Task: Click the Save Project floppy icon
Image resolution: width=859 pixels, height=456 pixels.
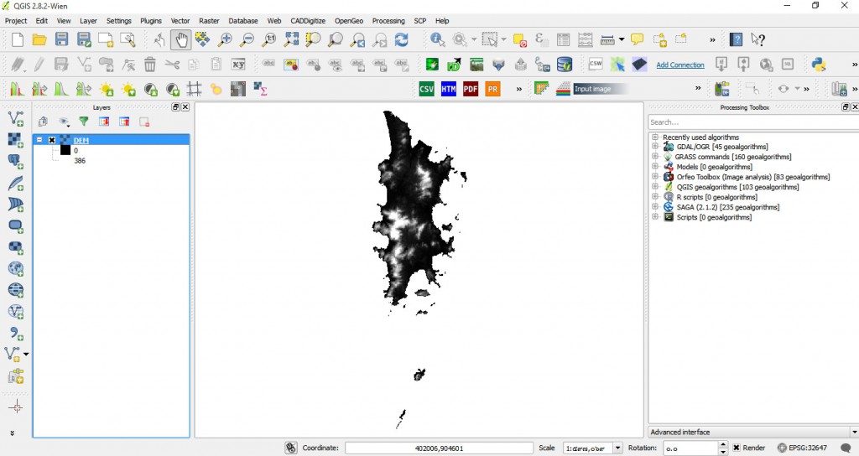Action: pyautogui.click(x=61, y=39)
